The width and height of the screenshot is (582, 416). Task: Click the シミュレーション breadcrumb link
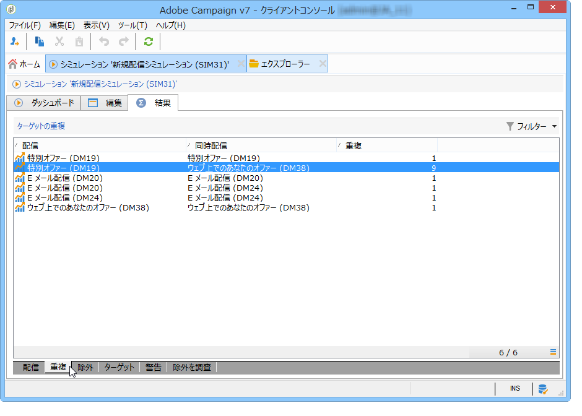pos(100,84)
